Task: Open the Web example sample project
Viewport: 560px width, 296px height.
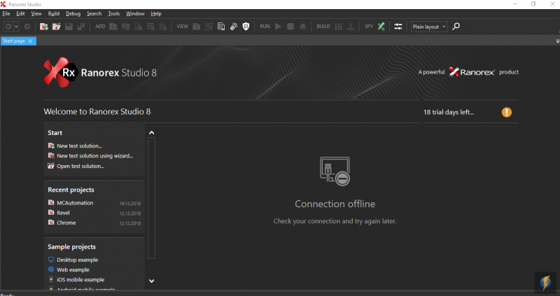Action: (73, 269)
